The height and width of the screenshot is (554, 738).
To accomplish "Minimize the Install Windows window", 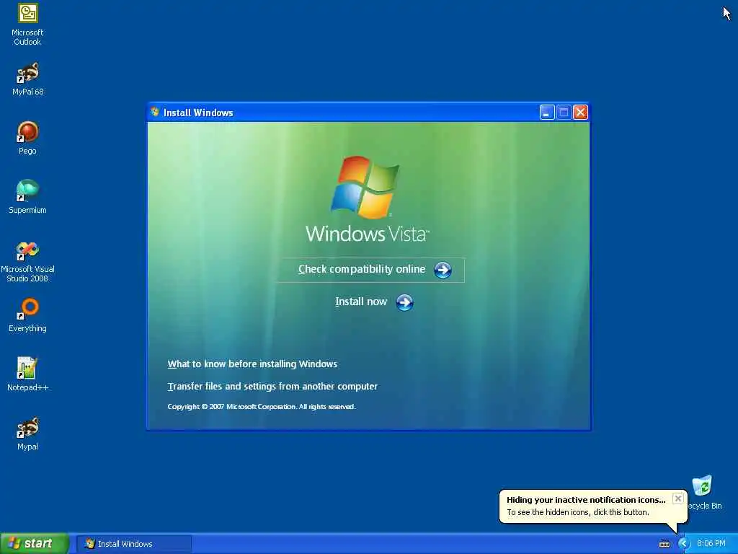I will tap(547, 113).
